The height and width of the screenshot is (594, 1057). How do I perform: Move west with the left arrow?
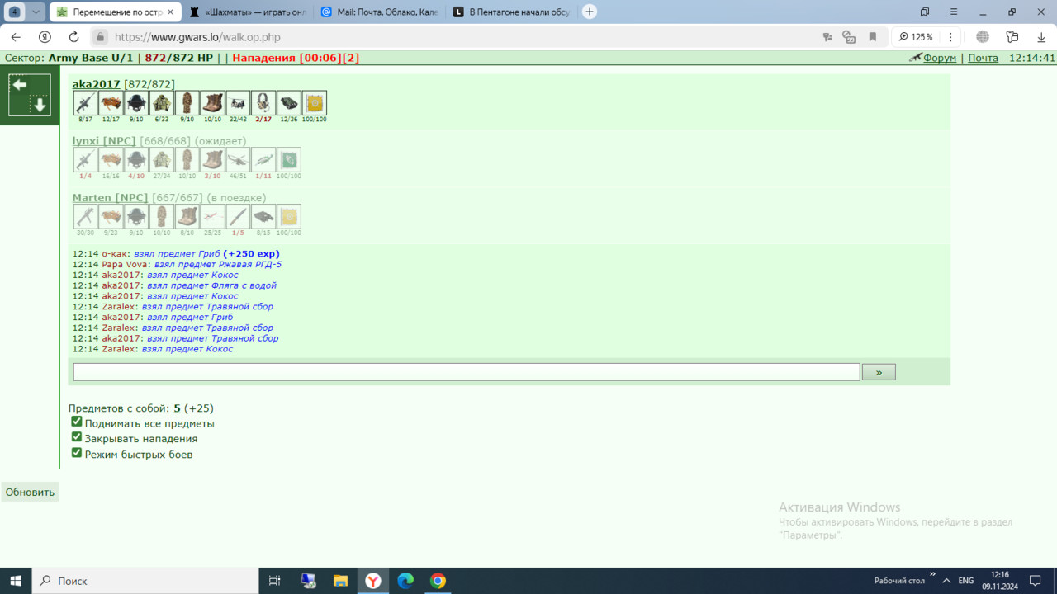pyautogui.click(x=20, y=85)
